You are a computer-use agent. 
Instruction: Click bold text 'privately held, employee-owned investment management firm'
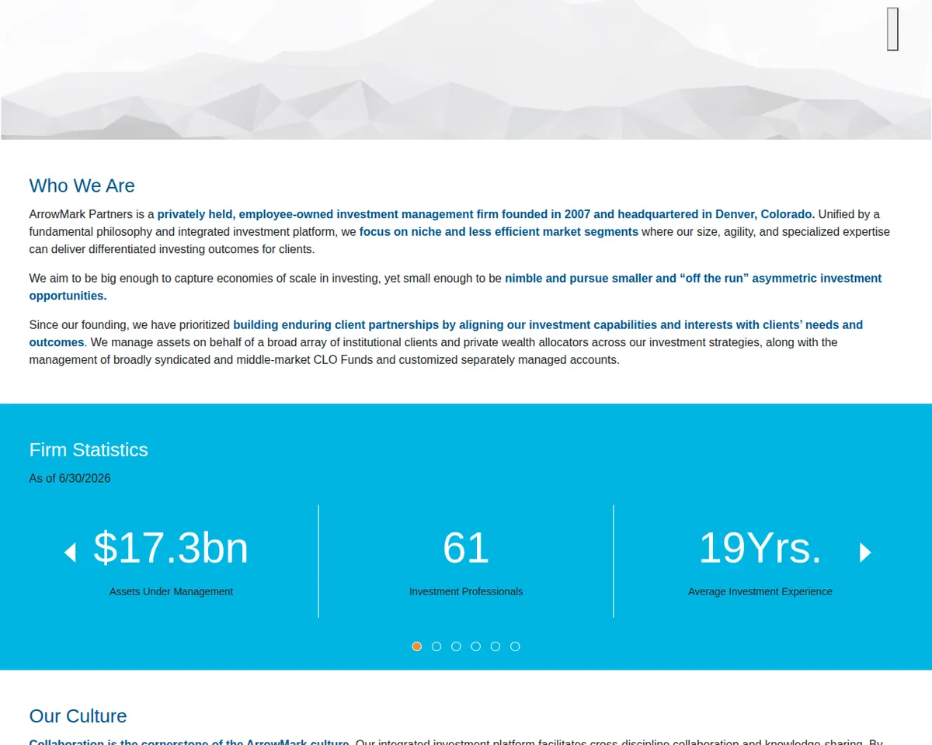pos(328,214)
